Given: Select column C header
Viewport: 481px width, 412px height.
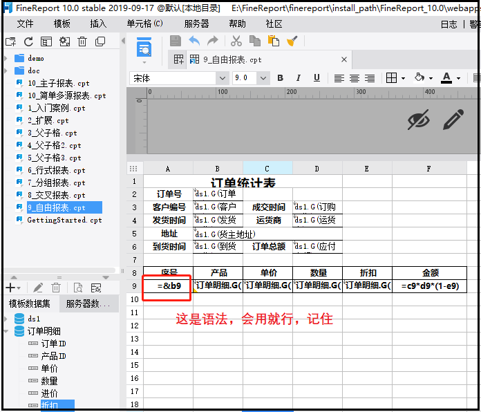Looking at the screenshot, I should coord(267,169).
